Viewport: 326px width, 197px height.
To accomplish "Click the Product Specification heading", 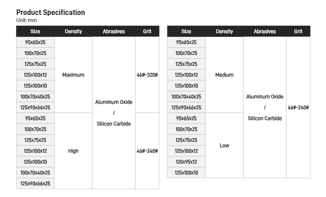I will pos(51,12).
